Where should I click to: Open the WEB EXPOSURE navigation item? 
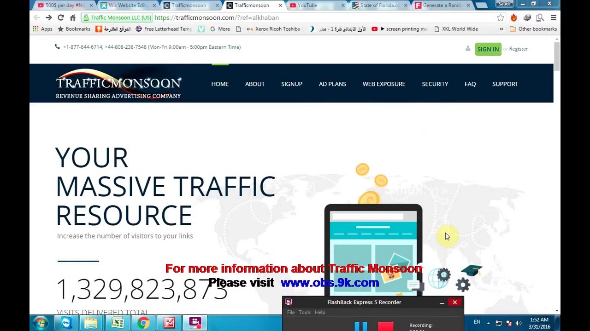tap(384, 84)
